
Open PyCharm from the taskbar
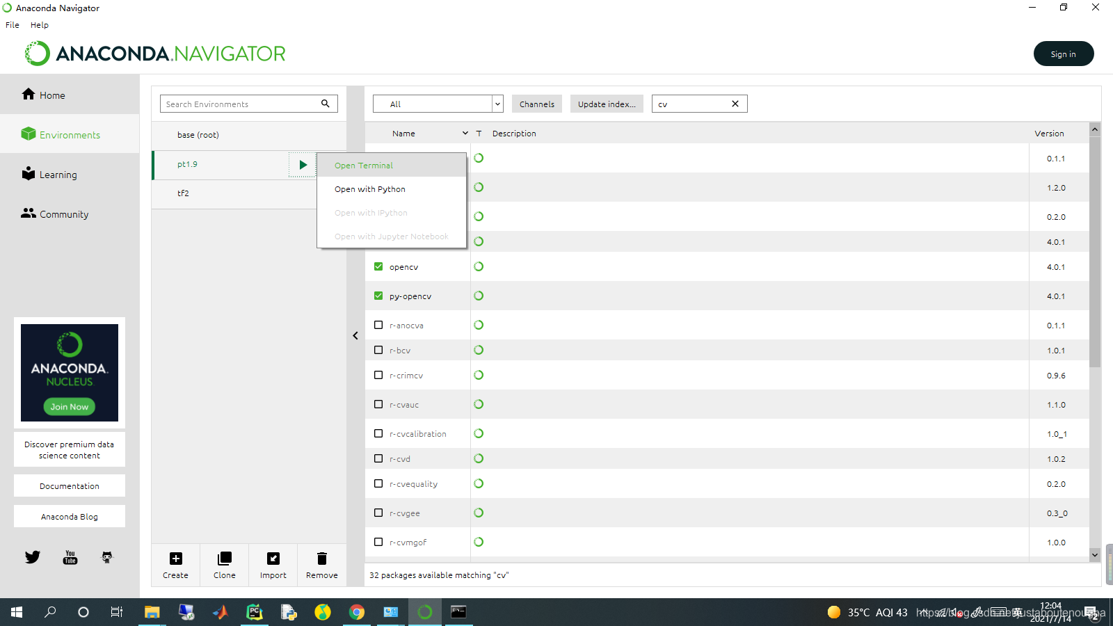pos(255,612)
